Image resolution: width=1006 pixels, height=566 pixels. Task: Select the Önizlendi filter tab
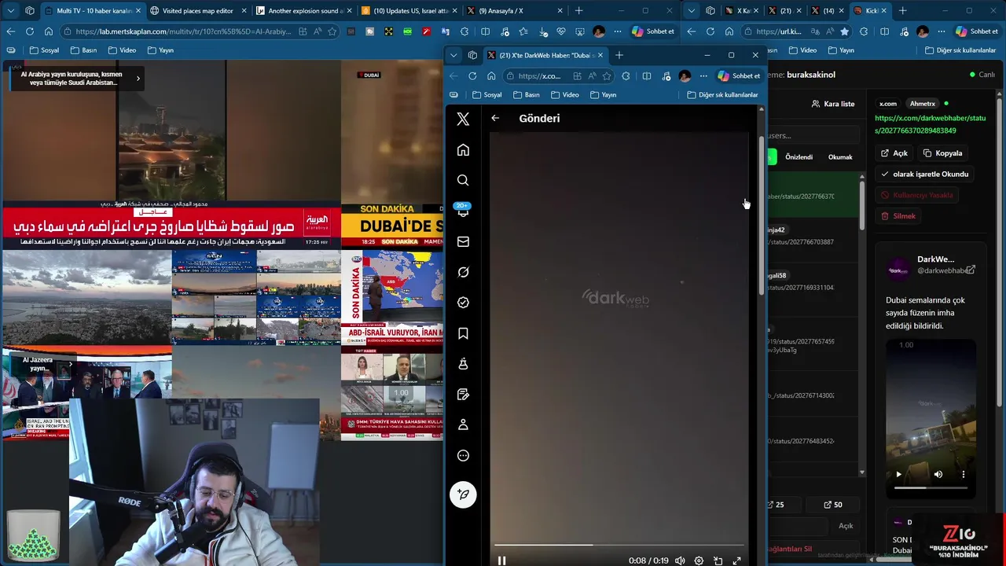(x=799, y=157)
